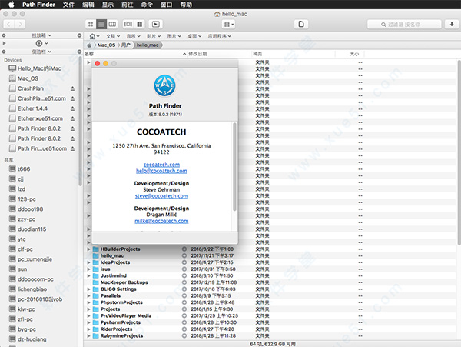
Task: Click the help@cocoatech.com email link
Action: 161,171
